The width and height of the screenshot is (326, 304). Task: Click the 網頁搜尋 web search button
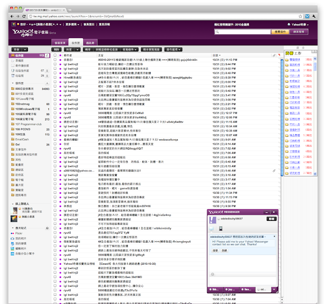(x=299, y=32)
